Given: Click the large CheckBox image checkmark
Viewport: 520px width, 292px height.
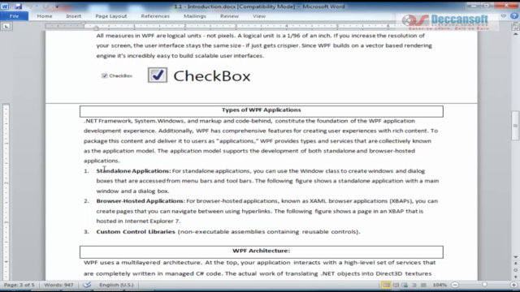Looking at the screenshot, I should click(158, 75).
